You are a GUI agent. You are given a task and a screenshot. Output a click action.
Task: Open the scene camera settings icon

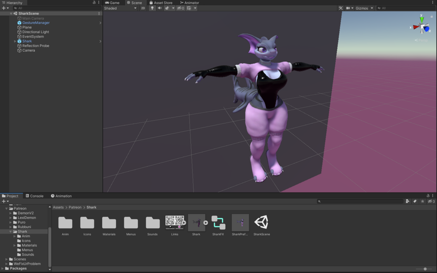pyautogui.click(x=348, y=8)
